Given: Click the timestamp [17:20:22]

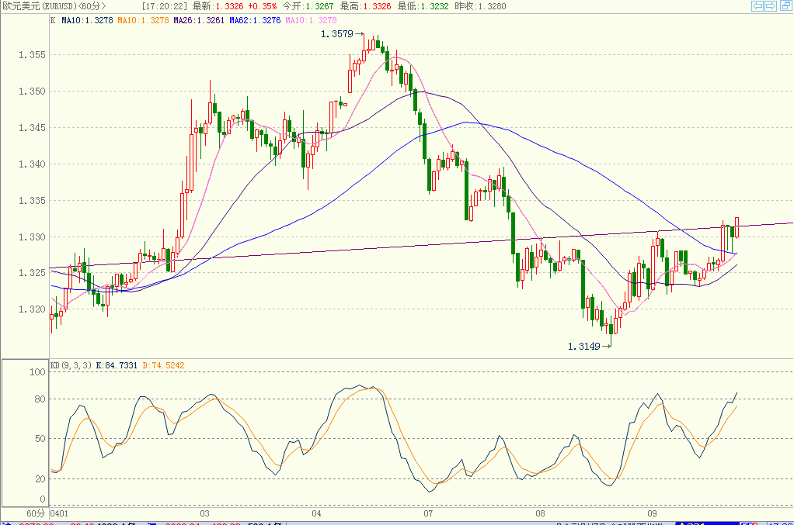Looking at the screenshot, I should pos(165,6).
